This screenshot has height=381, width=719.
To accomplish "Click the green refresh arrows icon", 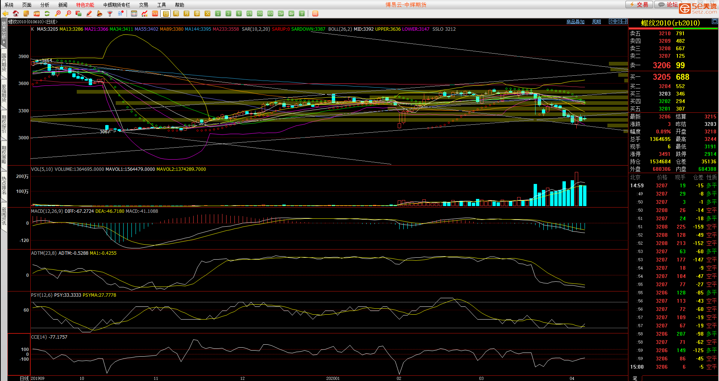I will coord(47,13).
